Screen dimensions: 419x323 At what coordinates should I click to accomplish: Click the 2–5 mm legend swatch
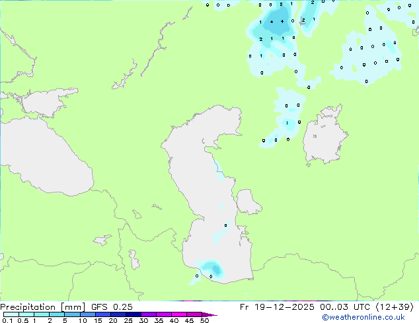pyautogui.click(x=57, y=314)
